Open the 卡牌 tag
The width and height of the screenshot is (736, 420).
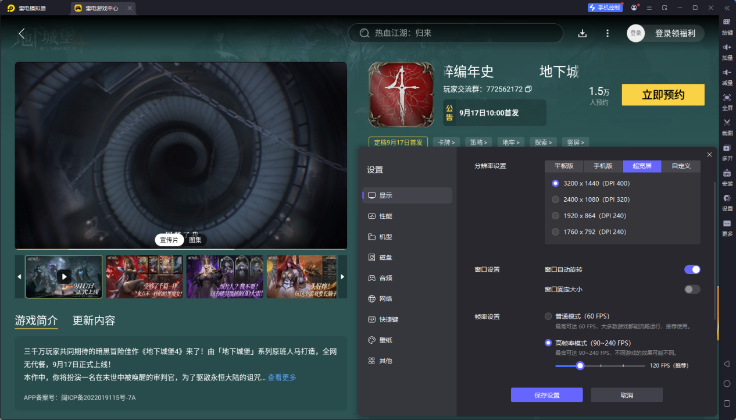coord(446,142)
